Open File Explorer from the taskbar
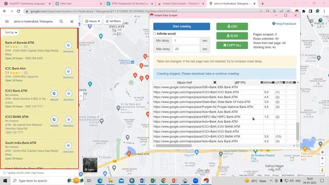The width and height of the screenshot is (329, 185). coord(111,180)
